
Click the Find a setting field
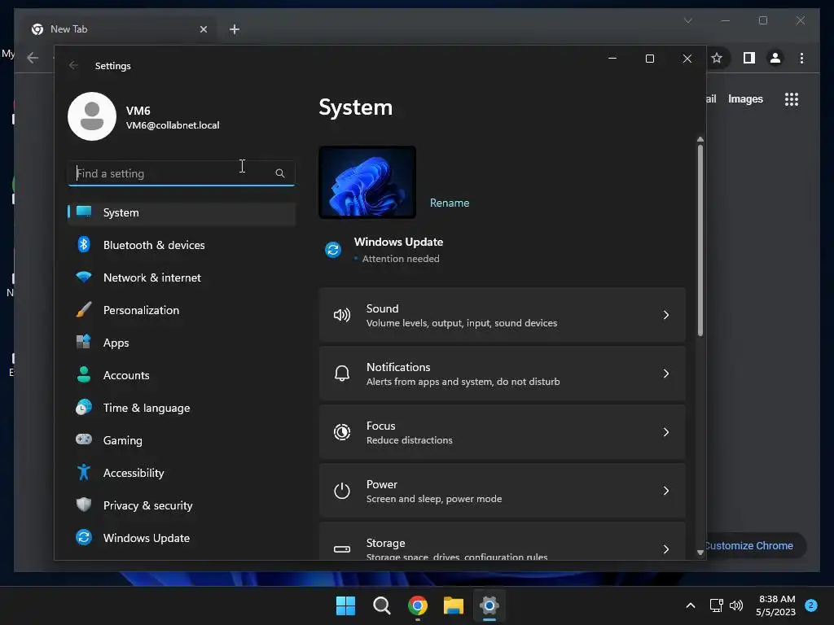point(182,173)
